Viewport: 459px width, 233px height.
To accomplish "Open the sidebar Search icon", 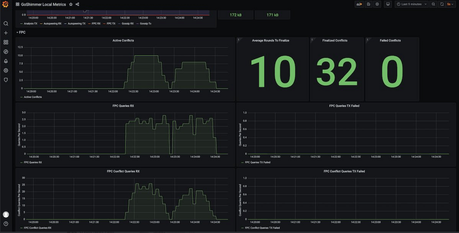I will 6,23.
